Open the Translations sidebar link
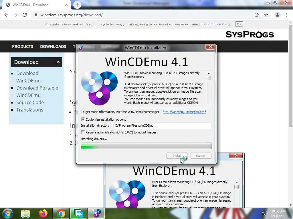 click(x=29, y=110)
